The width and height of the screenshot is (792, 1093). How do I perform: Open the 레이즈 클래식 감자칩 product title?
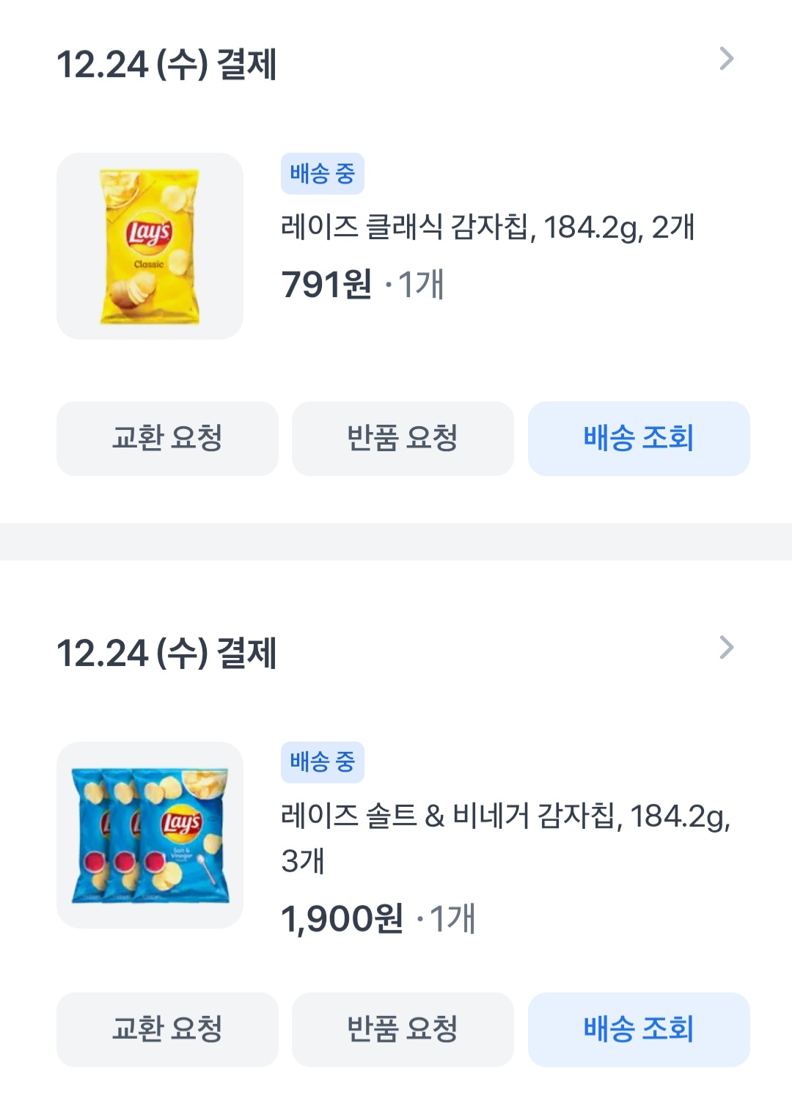[487, 227]
